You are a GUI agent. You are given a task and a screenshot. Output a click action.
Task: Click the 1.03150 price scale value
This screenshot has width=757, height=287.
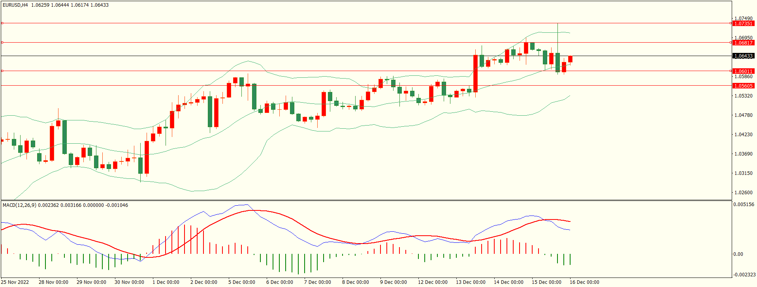coord(743,173)
